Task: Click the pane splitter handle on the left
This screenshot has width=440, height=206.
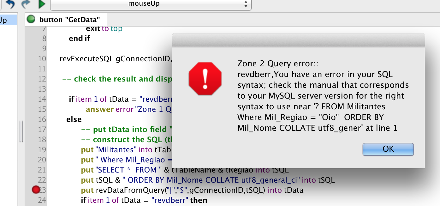Action: click(x=21, y=131)
